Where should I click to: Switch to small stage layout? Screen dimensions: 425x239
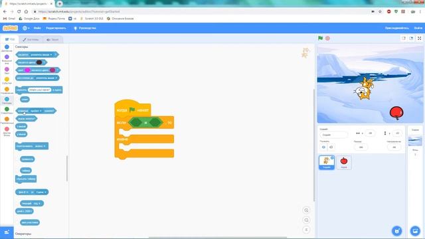(x=404, y=39)
